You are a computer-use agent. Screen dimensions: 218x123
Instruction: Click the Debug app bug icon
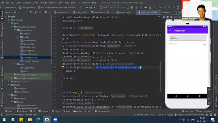(x=136, y=8)
